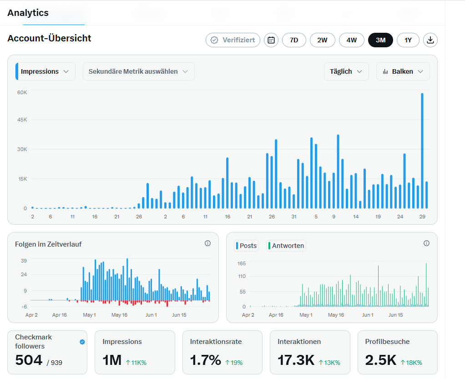Select the 1Y time range

click(408, 40)
